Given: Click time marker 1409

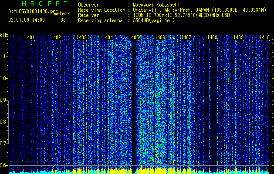Looking at the screenshot, I should coord(239,37).
